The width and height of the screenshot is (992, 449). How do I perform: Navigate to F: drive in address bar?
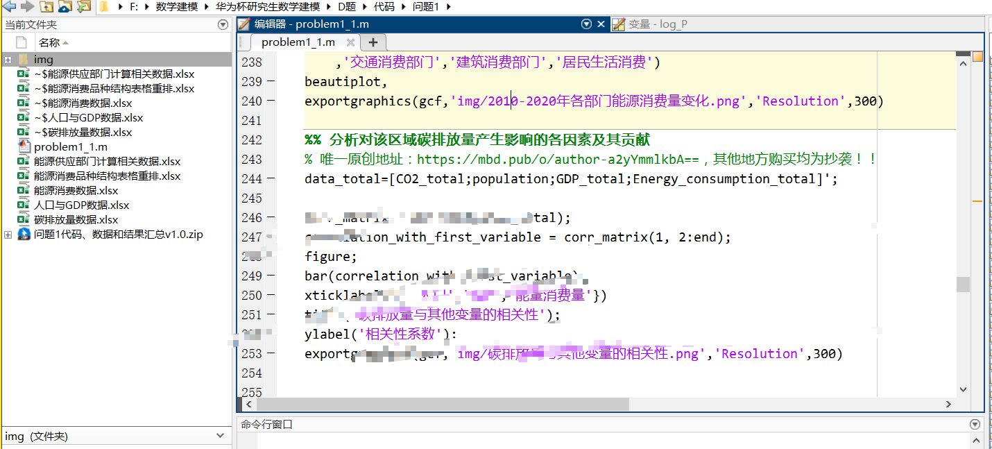tap(134, 6)
